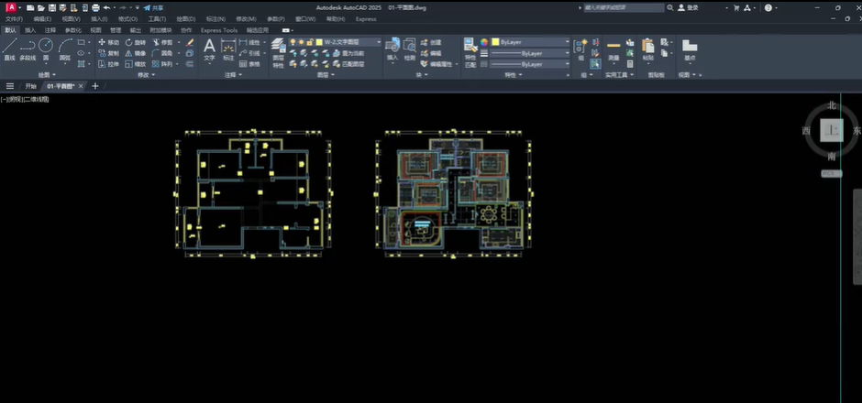The width and height of the screenshot is (862, 403).
Task: Toggle group selection on/off highlighted icon
Action: point(595,64)
